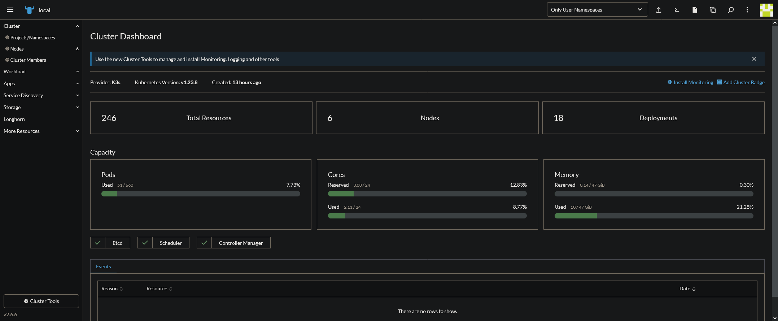Open the 18 Deployments summary card
Screen dimensions: 778x321
tap(653, 118)
